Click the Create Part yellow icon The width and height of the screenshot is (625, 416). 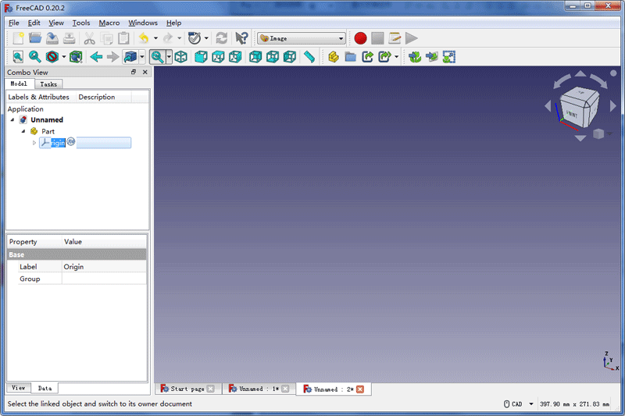[334, 57]
